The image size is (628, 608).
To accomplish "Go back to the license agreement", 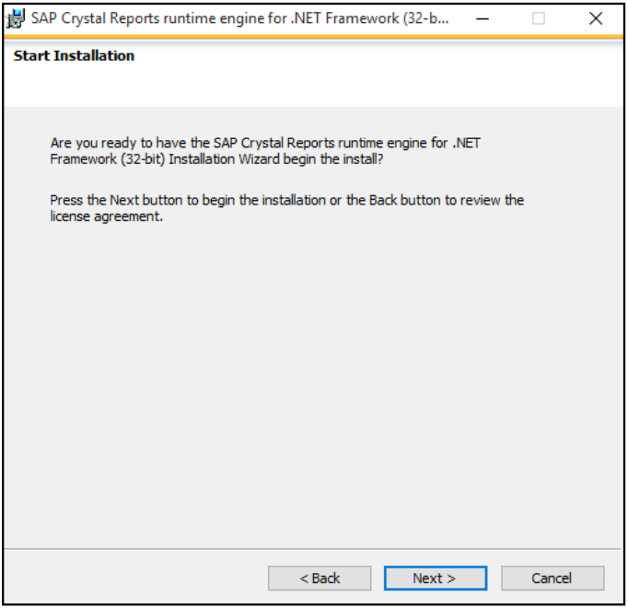I will (x=320, y=579).
